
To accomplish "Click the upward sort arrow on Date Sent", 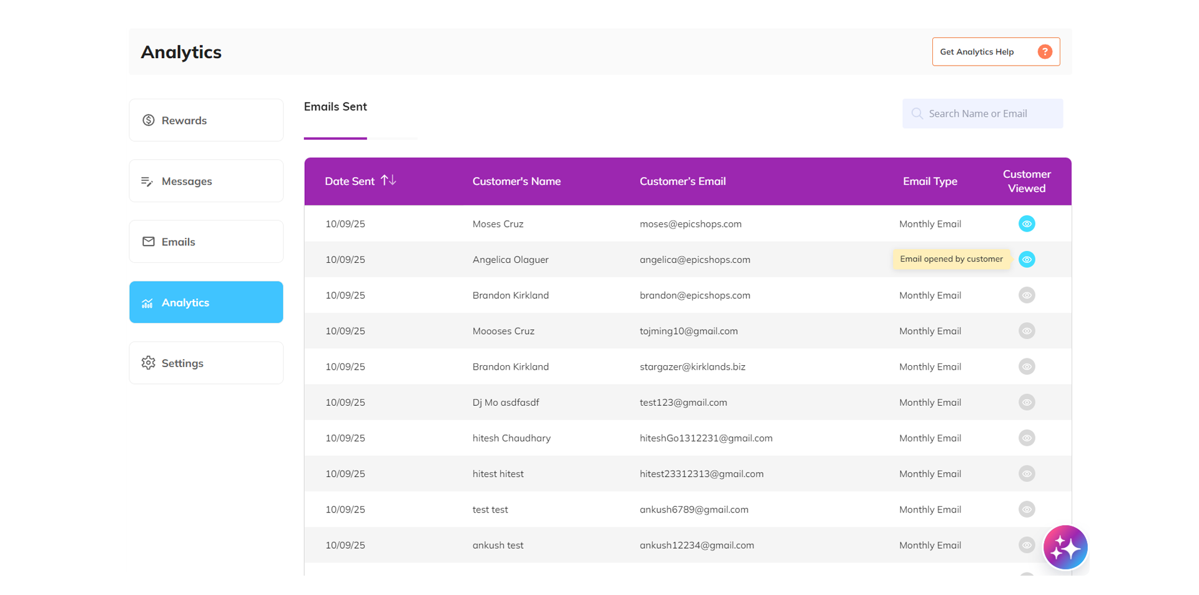I will tap(386, 180).
